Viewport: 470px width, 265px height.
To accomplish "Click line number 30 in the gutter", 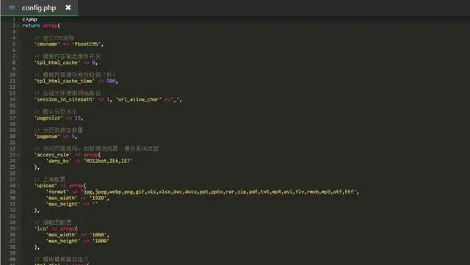I will coord(12,198).
